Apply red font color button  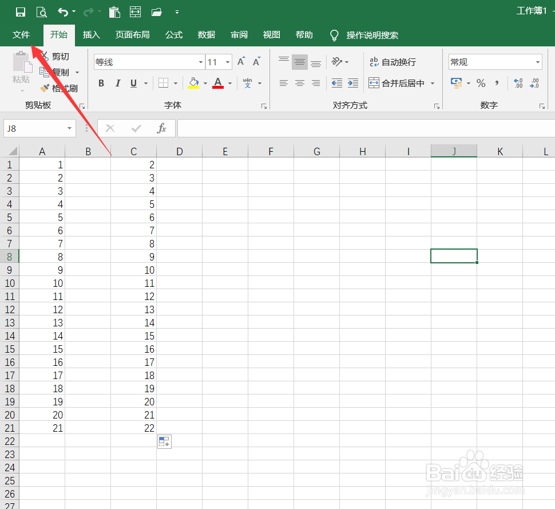218,83
